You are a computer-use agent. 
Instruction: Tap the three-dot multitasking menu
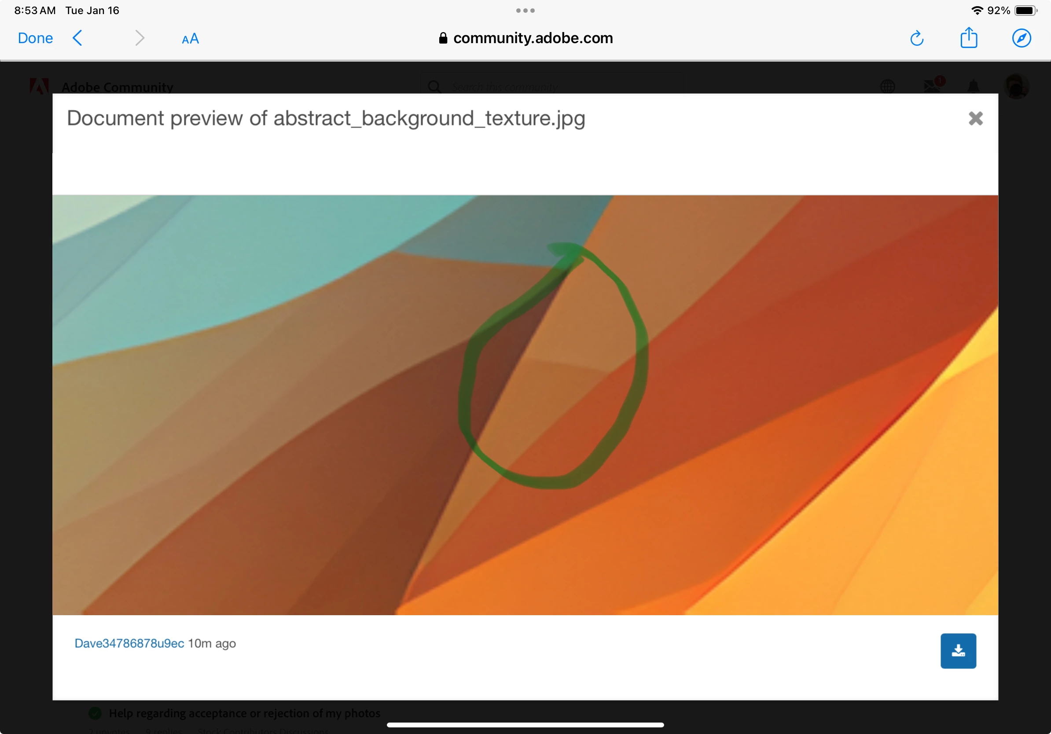tap(525, 11)
